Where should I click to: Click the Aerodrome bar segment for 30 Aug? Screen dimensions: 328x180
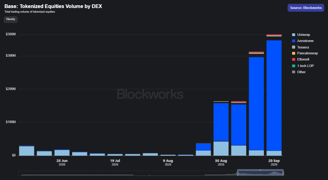click(221, 122)
